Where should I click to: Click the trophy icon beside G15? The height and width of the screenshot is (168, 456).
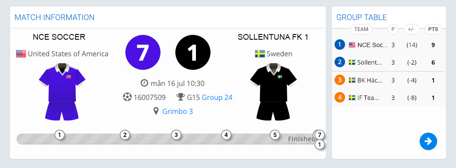click(x=181, y=97)
